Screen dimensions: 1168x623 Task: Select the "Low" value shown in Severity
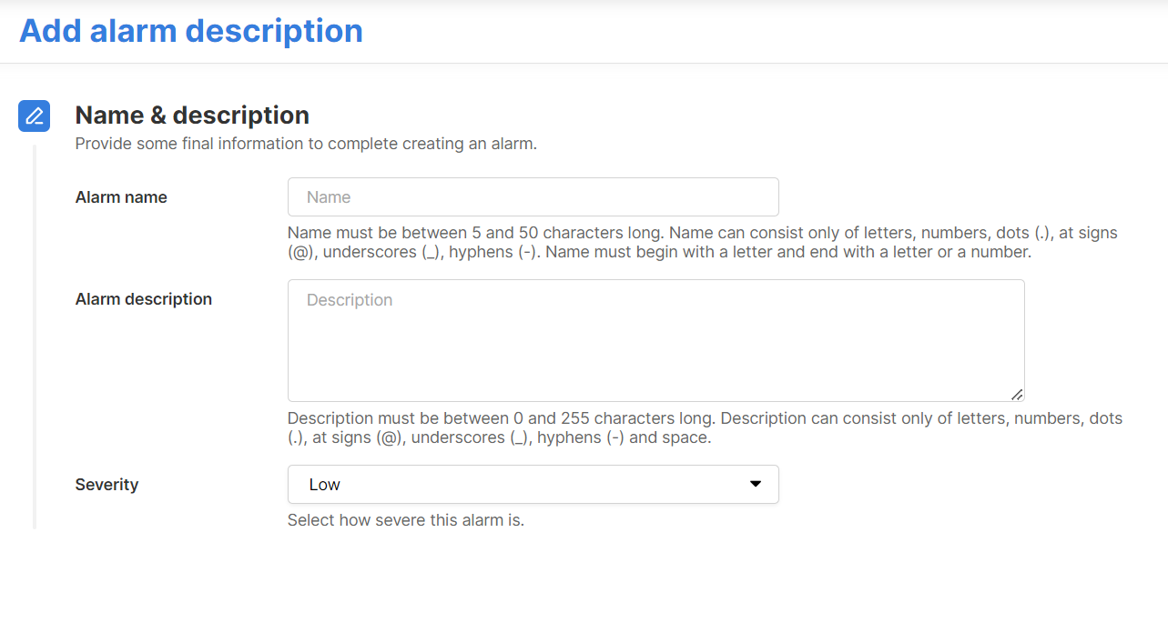point(325,485)
